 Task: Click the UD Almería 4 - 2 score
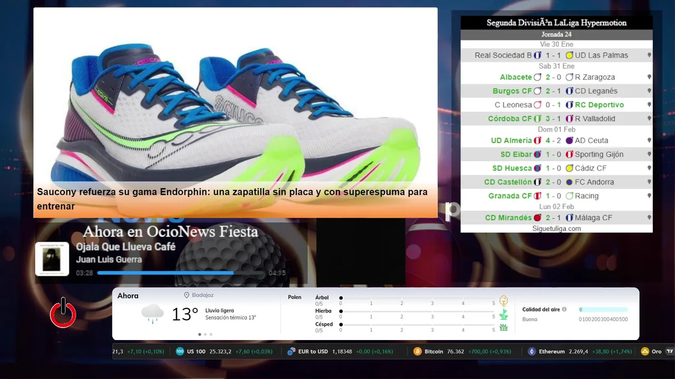click(x=553, y=141)
